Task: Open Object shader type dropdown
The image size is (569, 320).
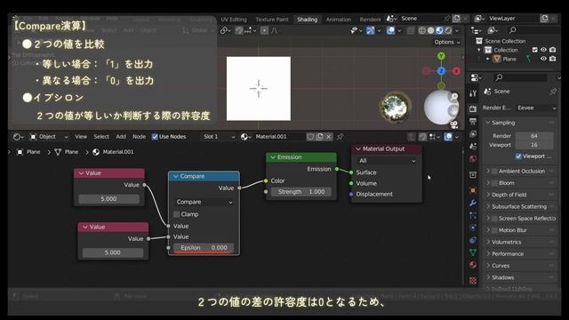Action: coord(49,137)
